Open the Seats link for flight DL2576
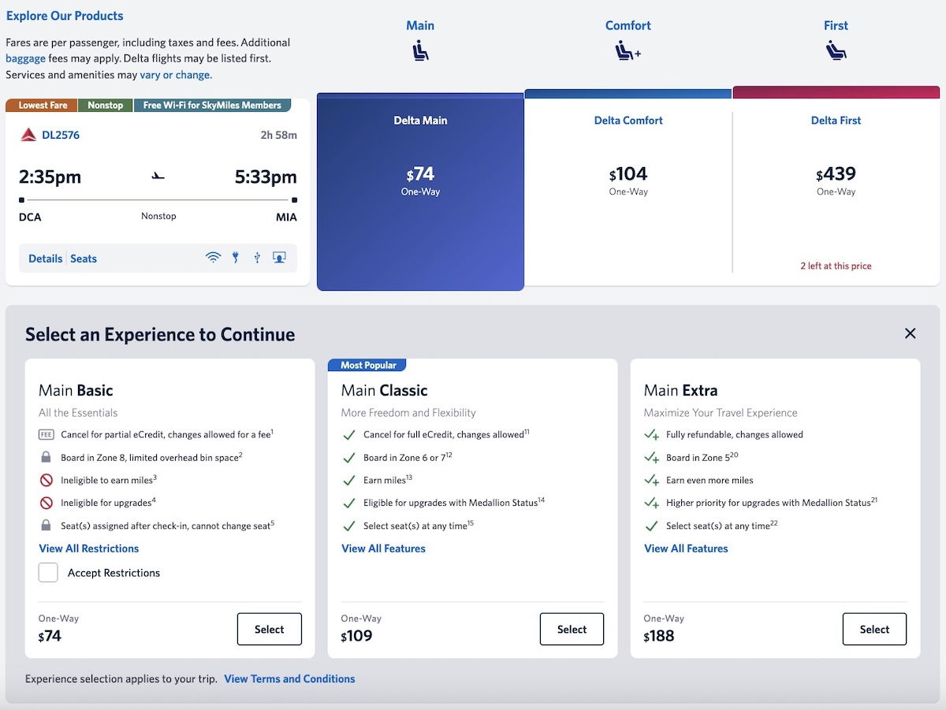This screenshot has width=946, height=710. [x=84, y=258]
